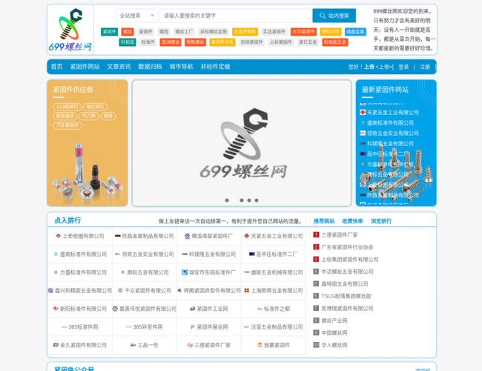Select the 非标螺丝定做 tag
The image size is (482, 371).
tap(214, 32)
